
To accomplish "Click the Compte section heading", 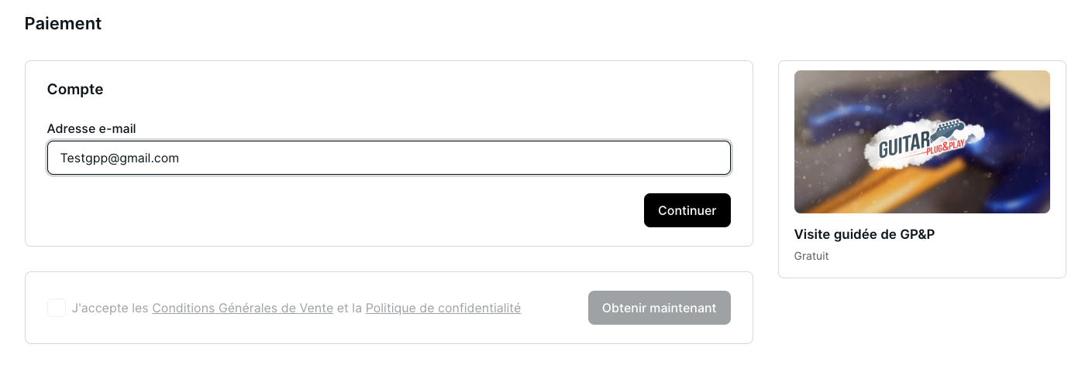I will [75, 89].
